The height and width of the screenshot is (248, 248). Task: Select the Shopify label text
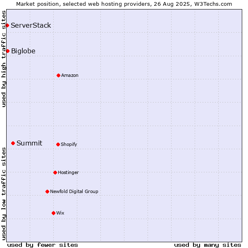coord(69,144)
